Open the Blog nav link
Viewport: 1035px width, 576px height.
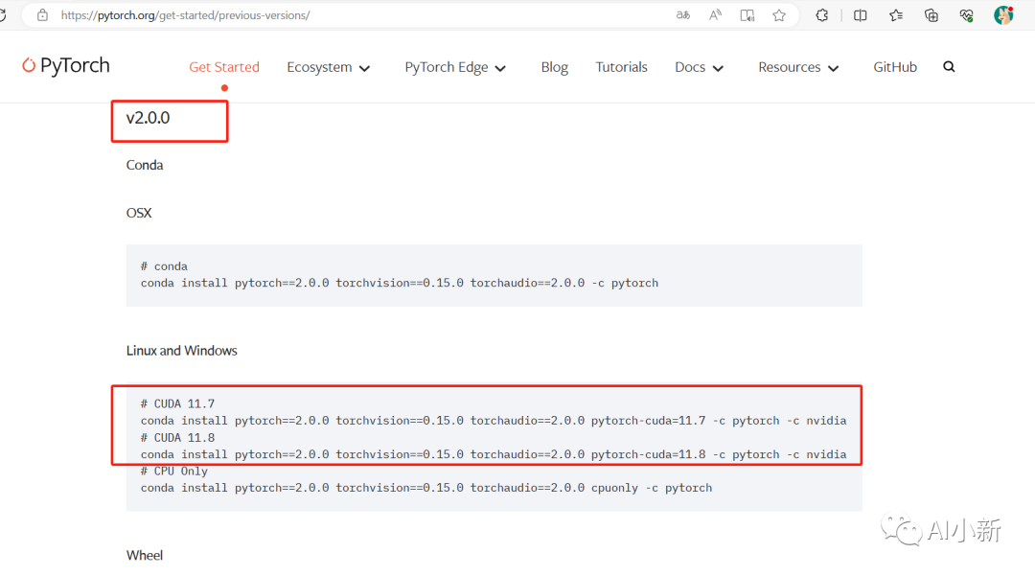[555, 67]
